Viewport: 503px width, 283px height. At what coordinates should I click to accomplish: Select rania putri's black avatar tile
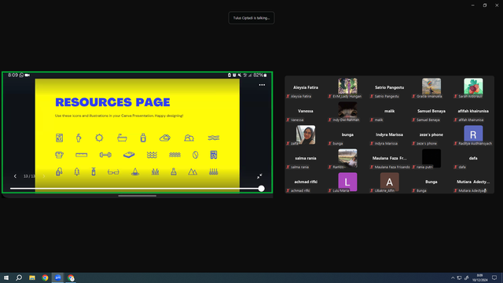pyautogui.click(x=431, y=157)
